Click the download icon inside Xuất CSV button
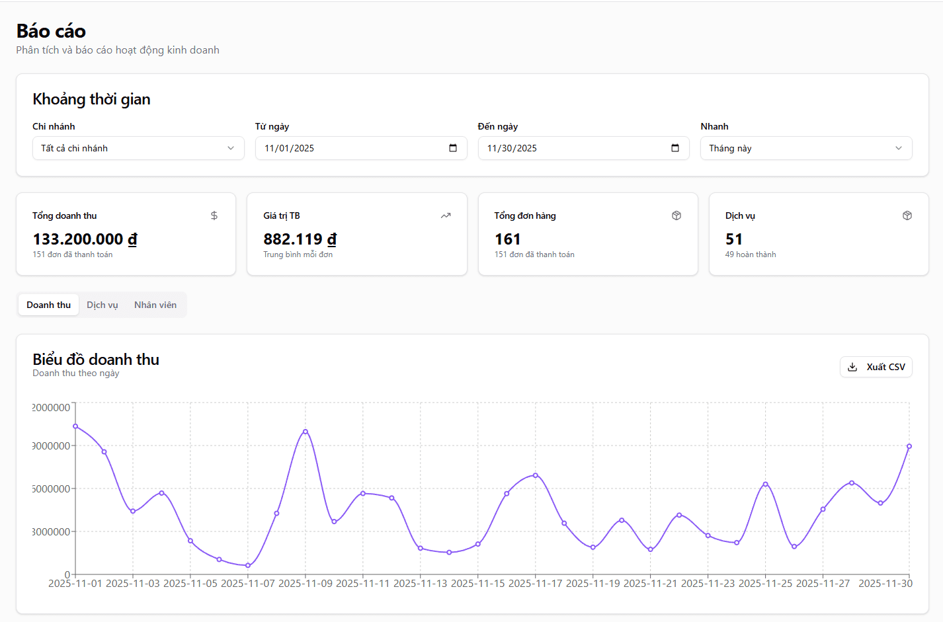Image resolution: width=943 pixels, height=622 pixels. coord(853,367)
